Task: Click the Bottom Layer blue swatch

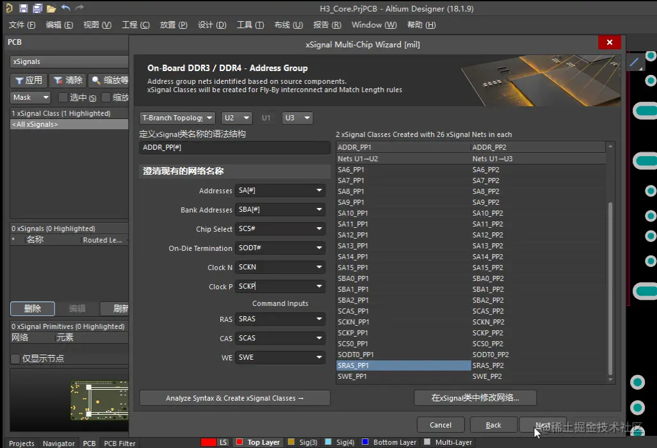Action: click(365, 442)
